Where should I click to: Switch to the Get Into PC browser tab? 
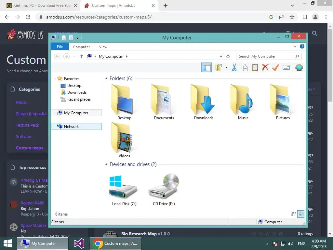pyautogui.click(x=42, y=6)
